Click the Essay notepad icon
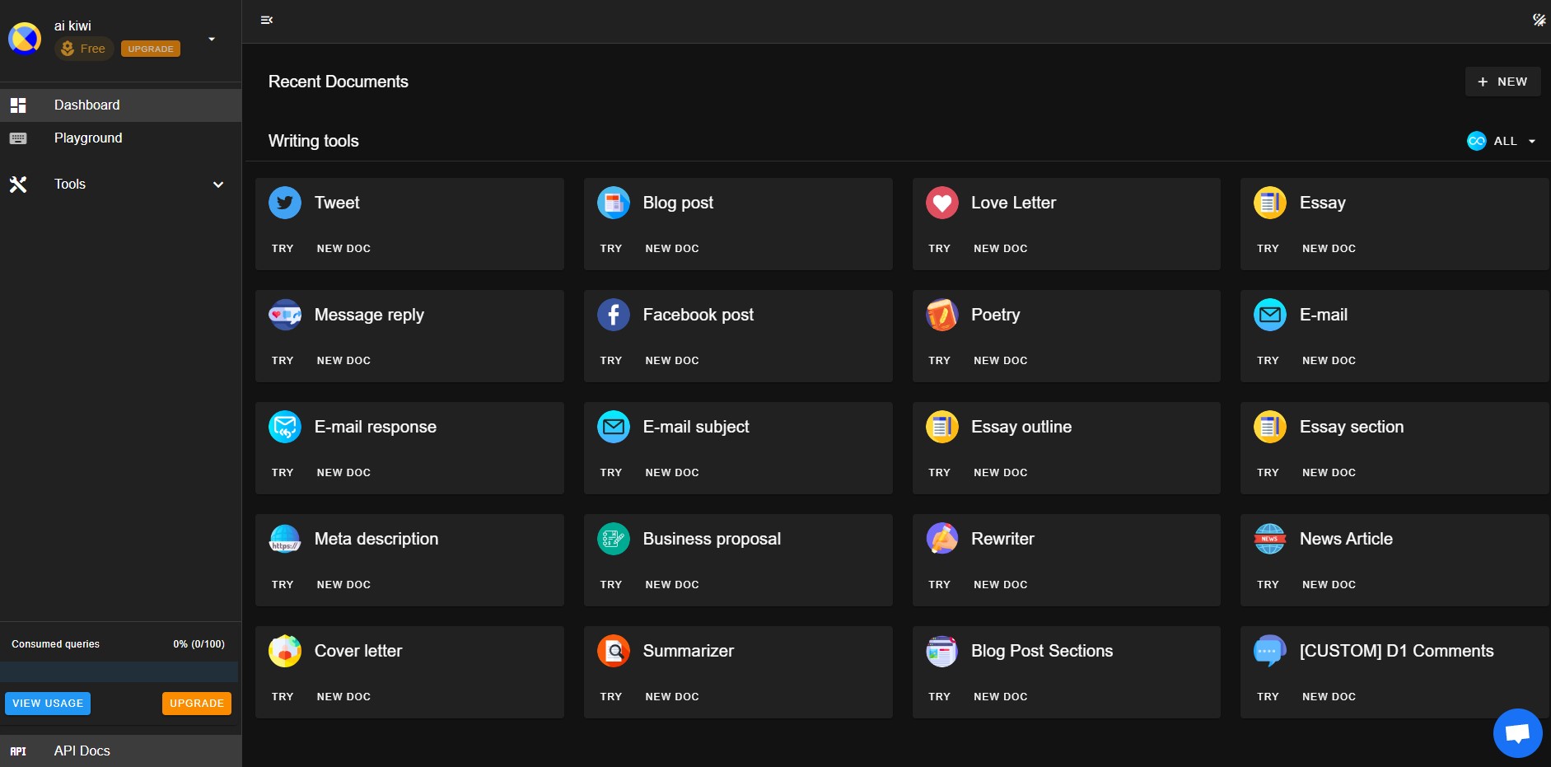The width and height of the screenshot is (1551, 767). 1270,203
